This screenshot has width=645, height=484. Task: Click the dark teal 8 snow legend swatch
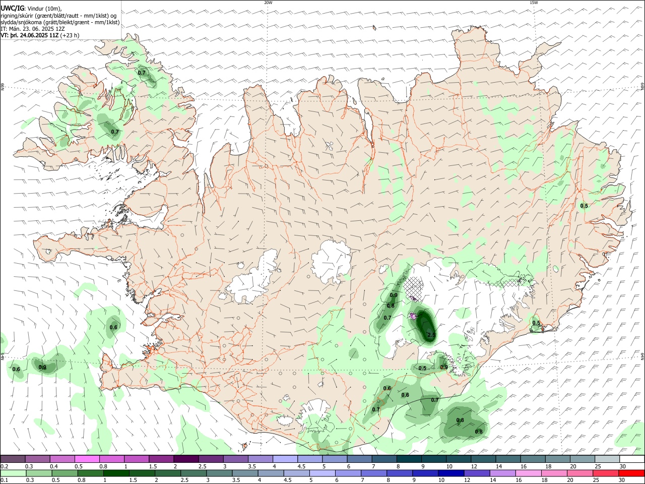click(409, 459)
